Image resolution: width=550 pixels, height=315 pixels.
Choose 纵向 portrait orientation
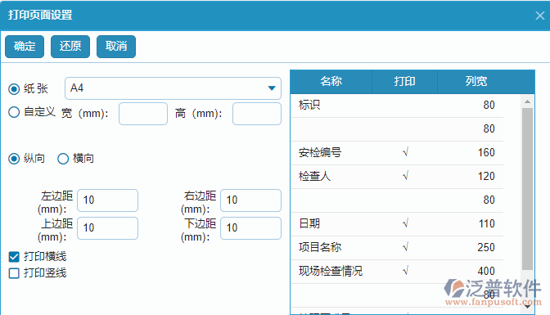tap(14, 159)
